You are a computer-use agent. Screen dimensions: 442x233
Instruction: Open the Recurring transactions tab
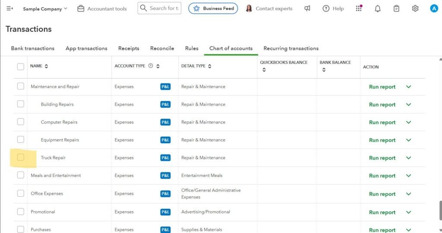click(291, 48)
